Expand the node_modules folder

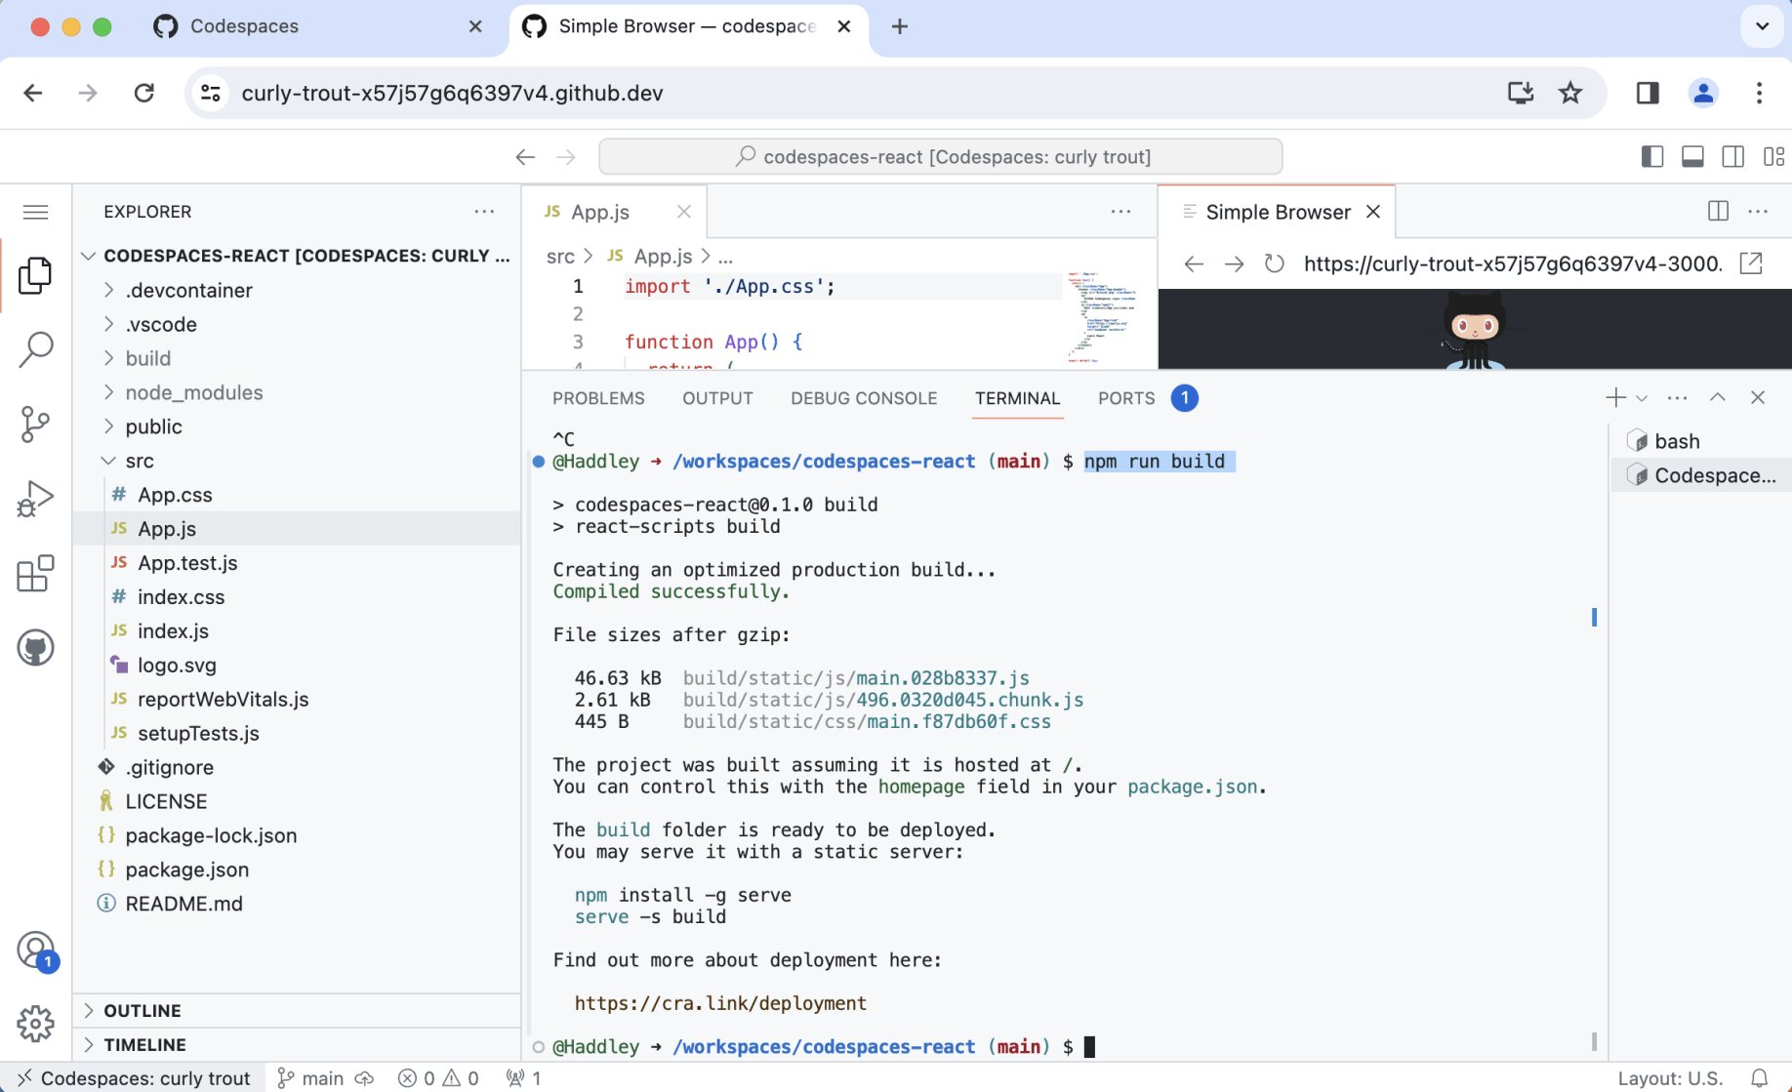(x=193, y=392)
